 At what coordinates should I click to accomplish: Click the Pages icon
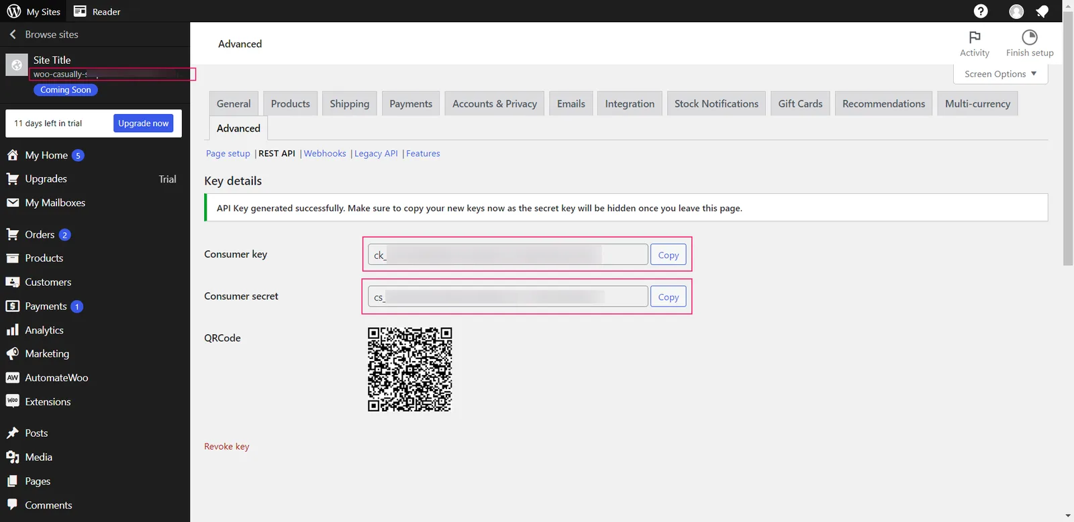click(x=12, y=481)
